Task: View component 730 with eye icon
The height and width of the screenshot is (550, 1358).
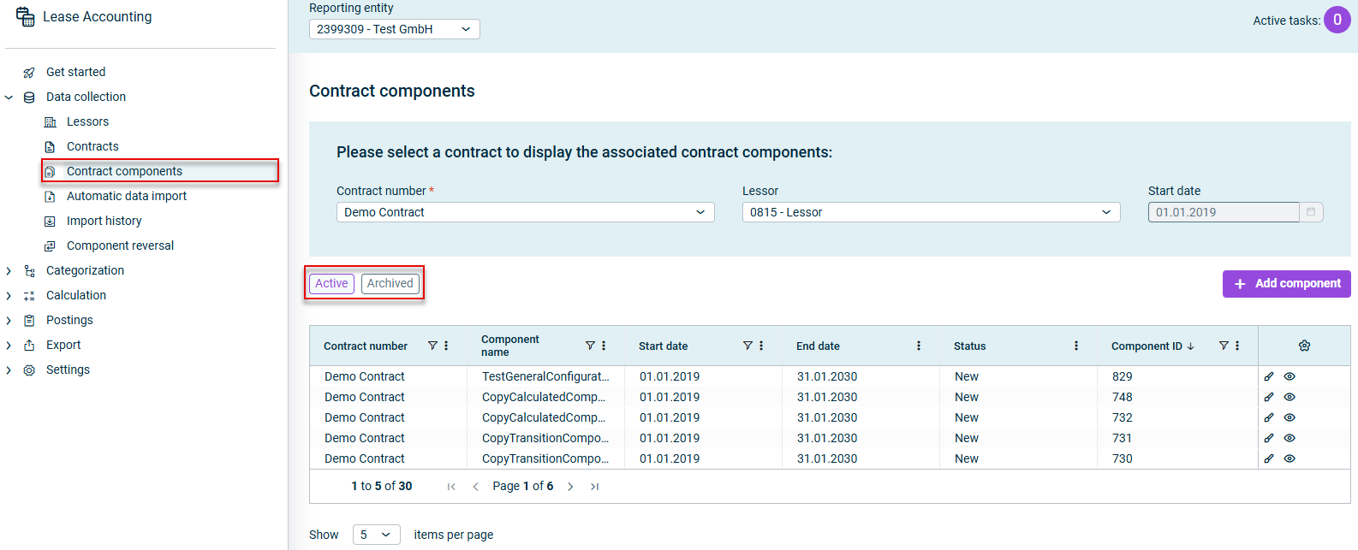Action: (x=1290, y=458)
